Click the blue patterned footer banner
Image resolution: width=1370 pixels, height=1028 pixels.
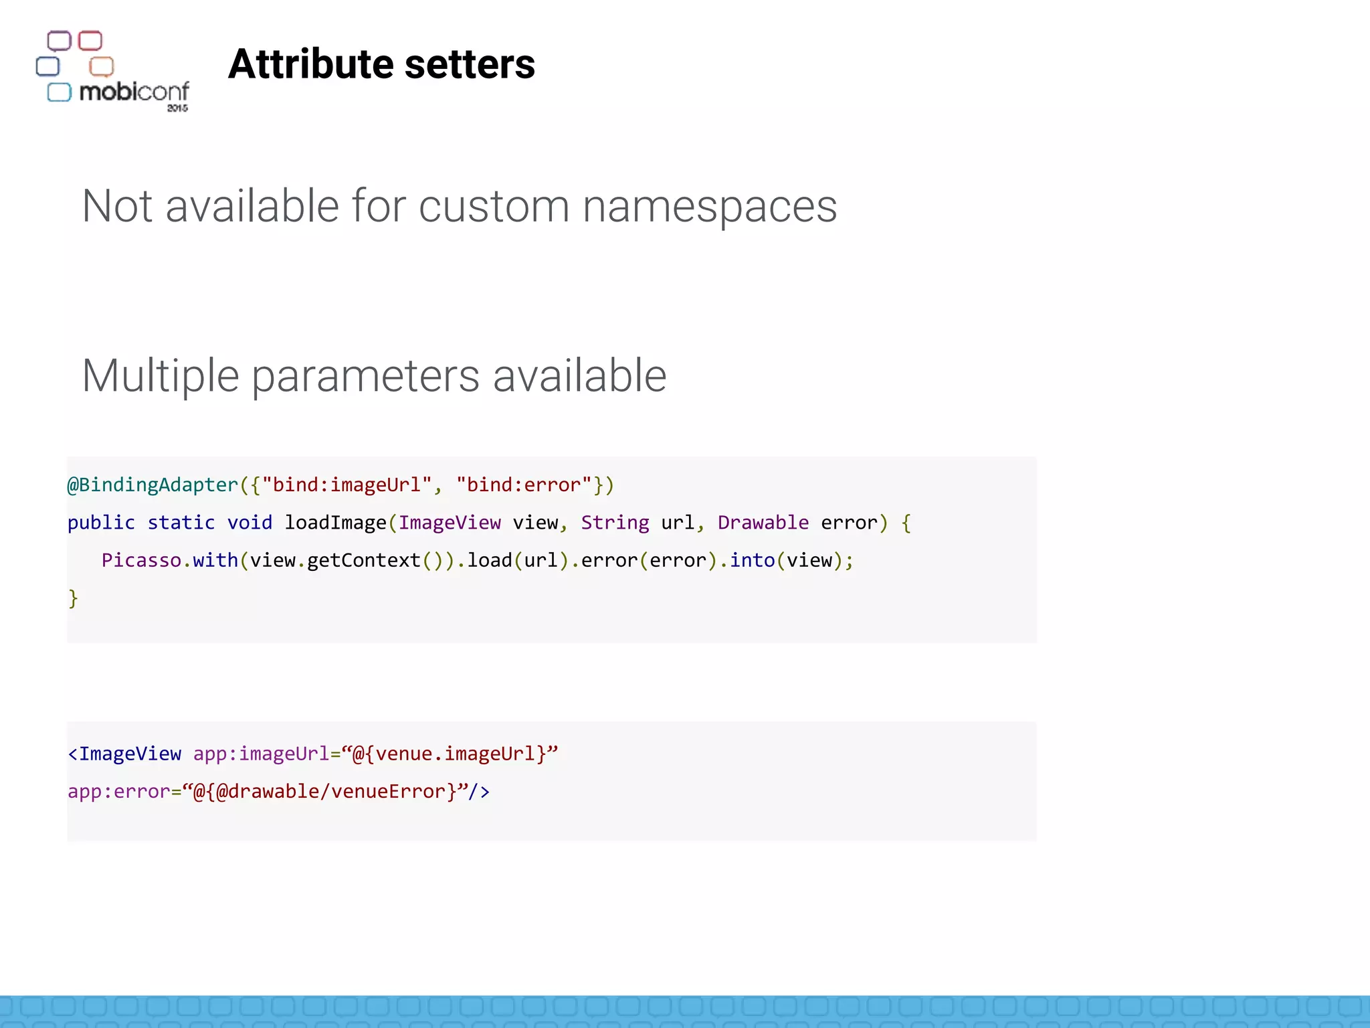click(x=685, y=1011)
